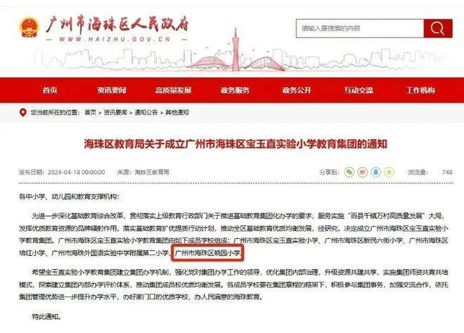Share the notice to QQ
The width and height of the screenshot is (464, 333).
376,172
